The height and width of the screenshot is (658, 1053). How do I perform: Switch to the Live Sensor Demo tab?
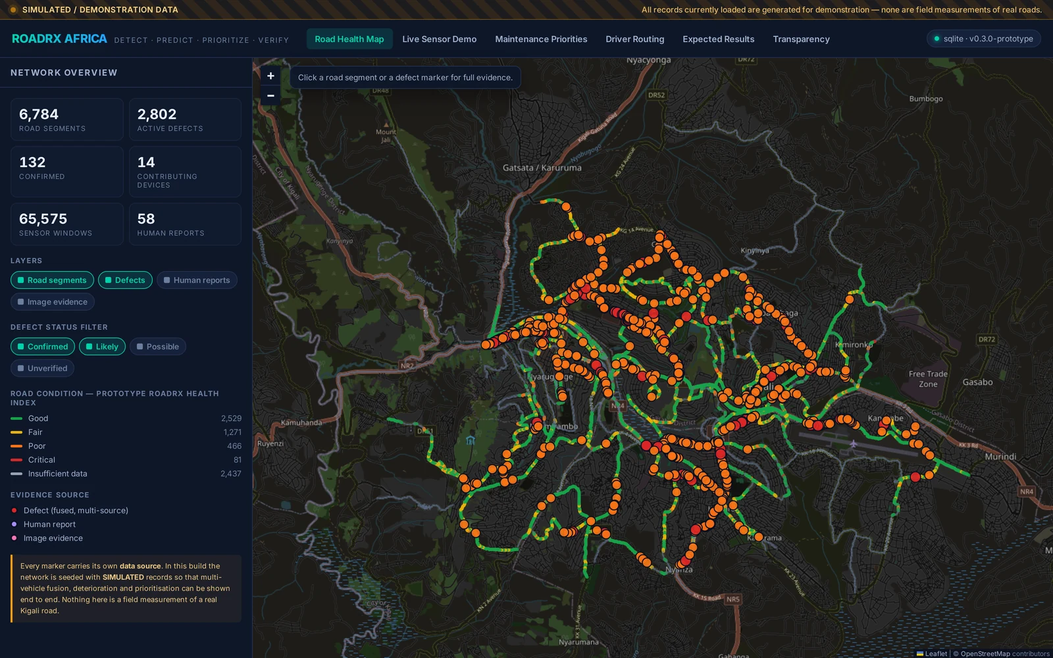coord(440,39)
